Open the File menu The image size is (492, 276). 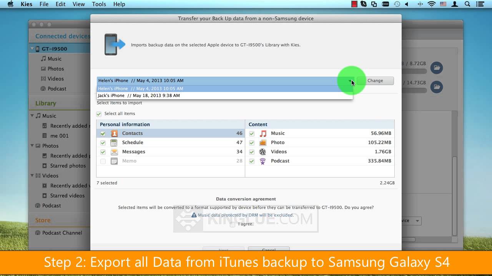(x=44, y=4)
